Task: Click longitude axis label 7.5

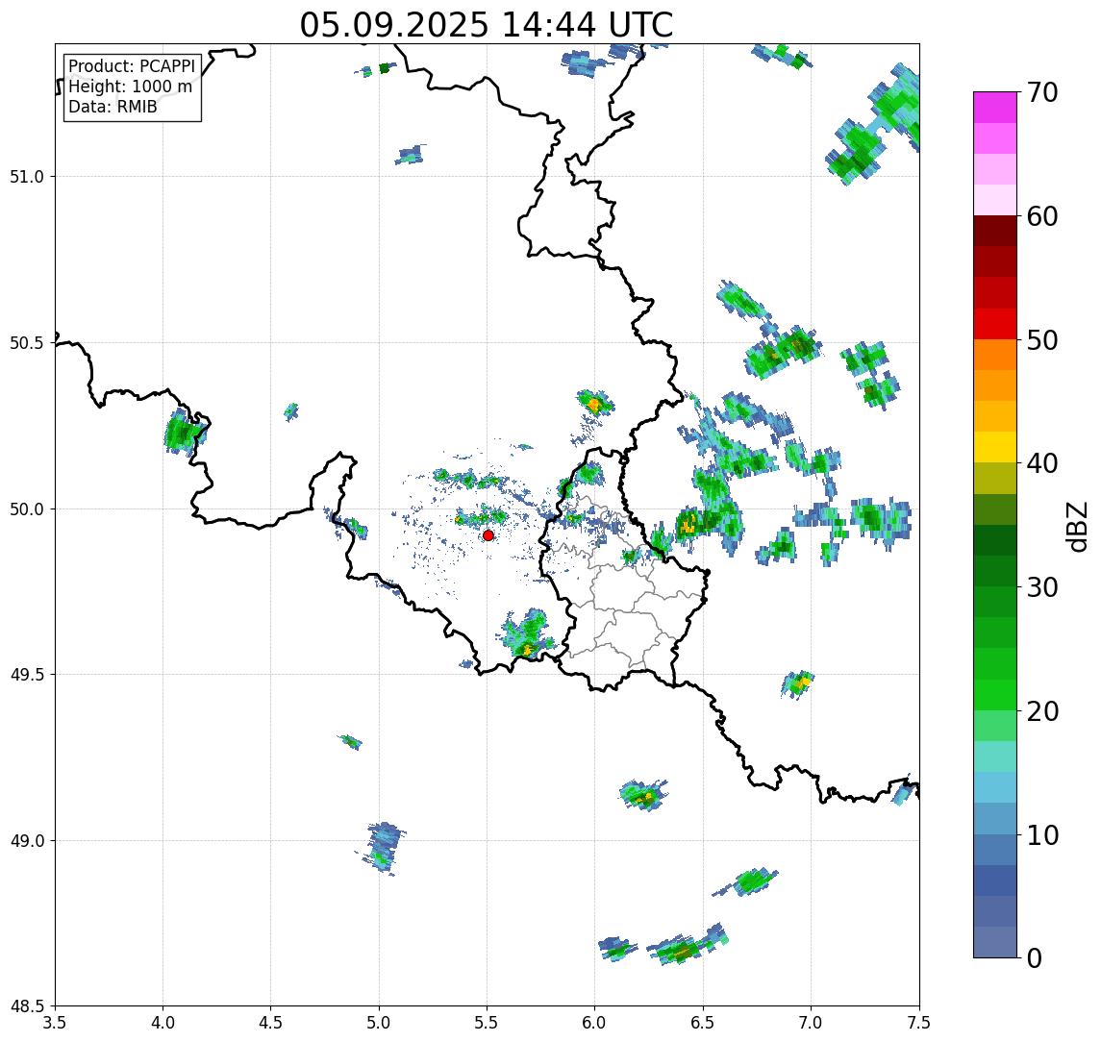Action: coord(919,1023)
